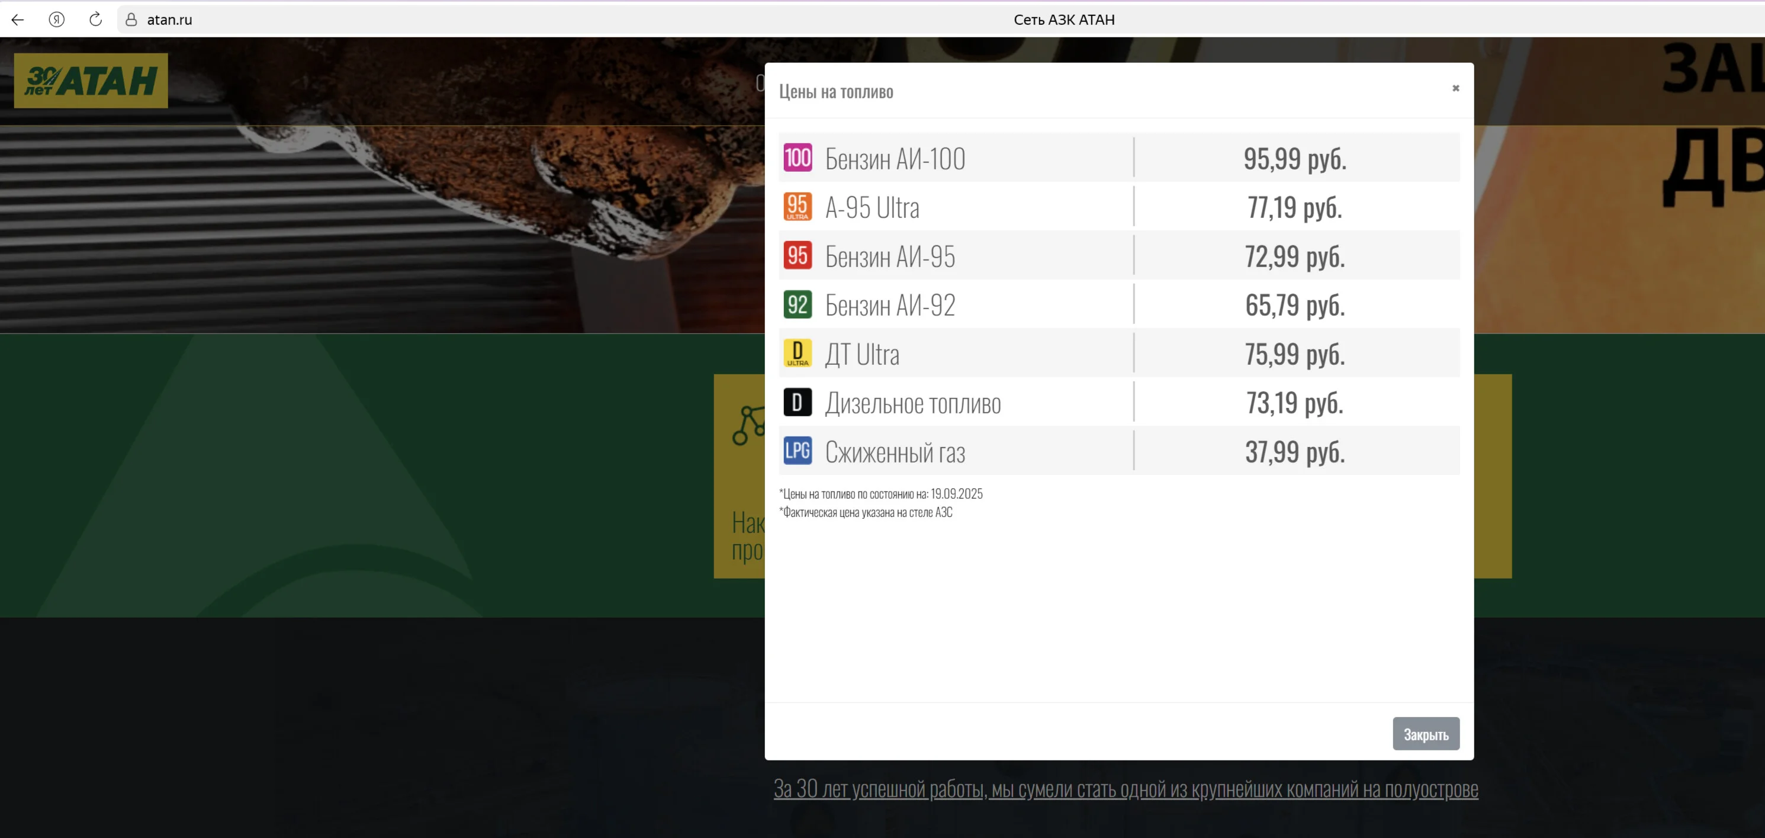Click the price '65,79 руб.'
Viewport: 1765px width, 838px height.
coord(1295,306)
